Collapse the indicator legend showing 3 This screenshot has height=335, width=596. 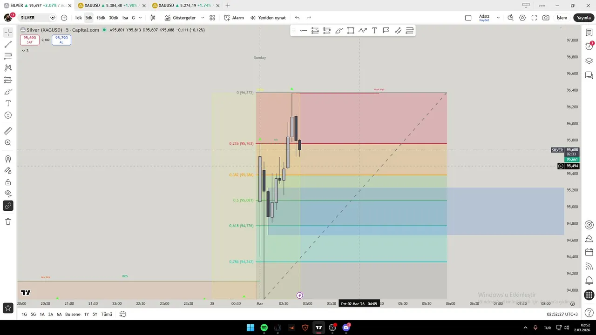[x=25, y=51]
